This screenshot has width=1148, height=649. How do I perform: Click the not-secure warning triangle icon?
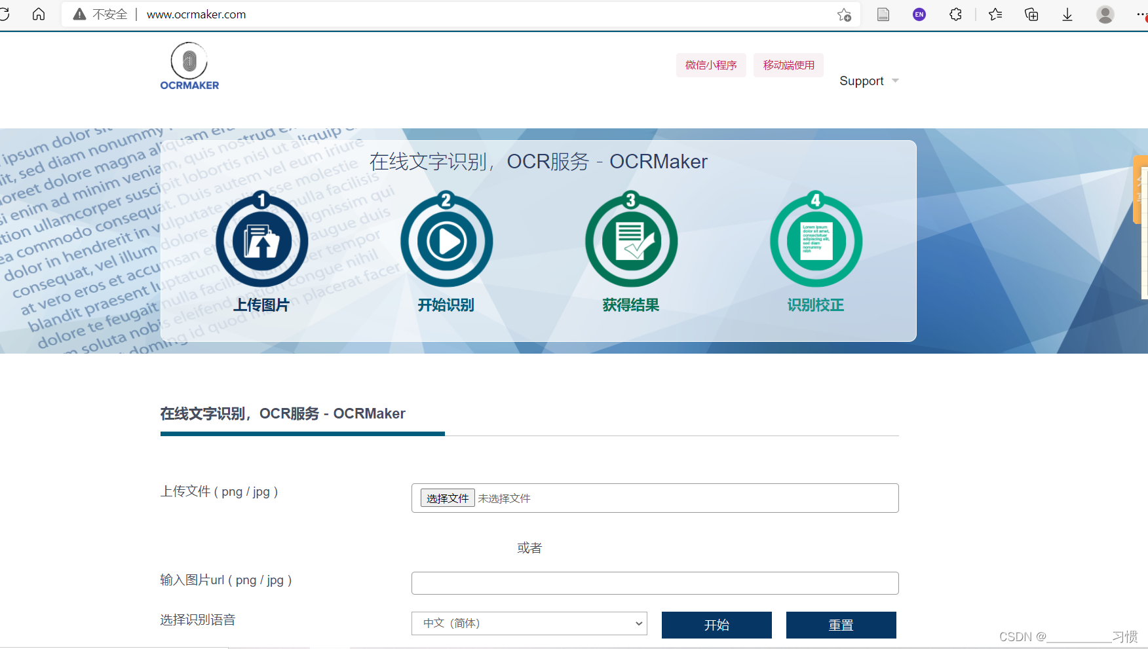coord(79,14)
